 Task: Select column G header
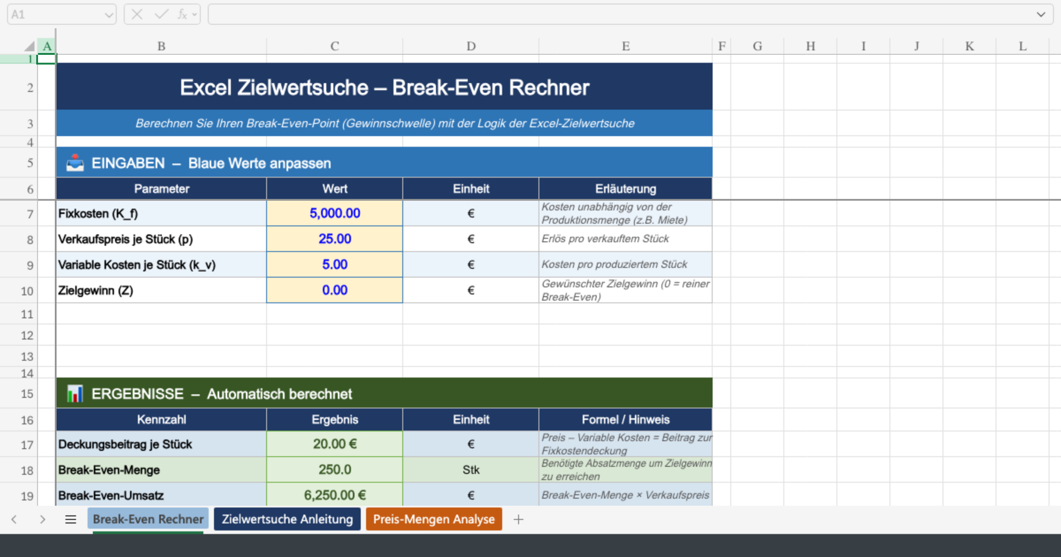[x=757, y=46]
